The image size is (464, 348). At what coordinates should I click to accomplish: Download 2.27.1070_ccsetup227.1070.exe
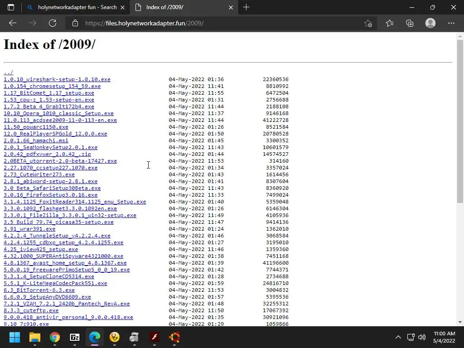point(51,168)
